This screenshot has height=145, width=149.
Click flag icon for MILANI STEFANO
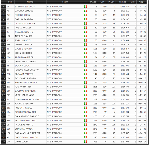coord(85,103)
